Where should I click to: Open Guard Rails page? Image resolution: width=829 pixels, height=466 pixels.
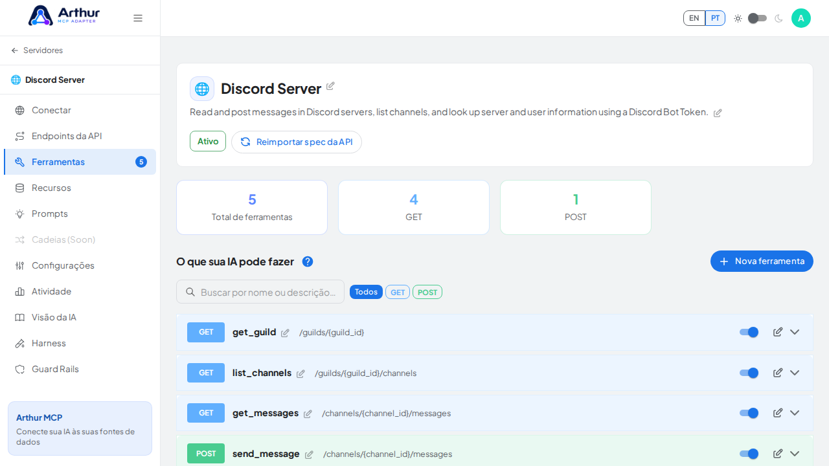tap(80, 369)
